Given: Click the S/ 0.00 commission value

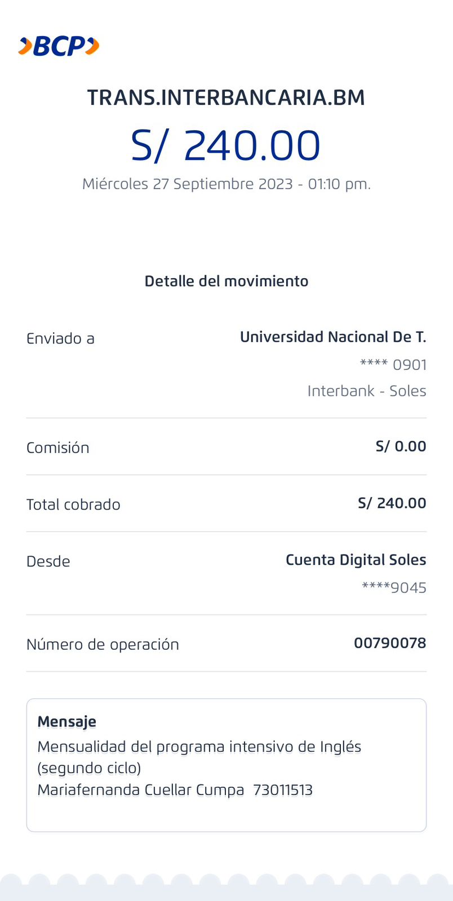Looking at the screenshot, I should coord(401,447).
